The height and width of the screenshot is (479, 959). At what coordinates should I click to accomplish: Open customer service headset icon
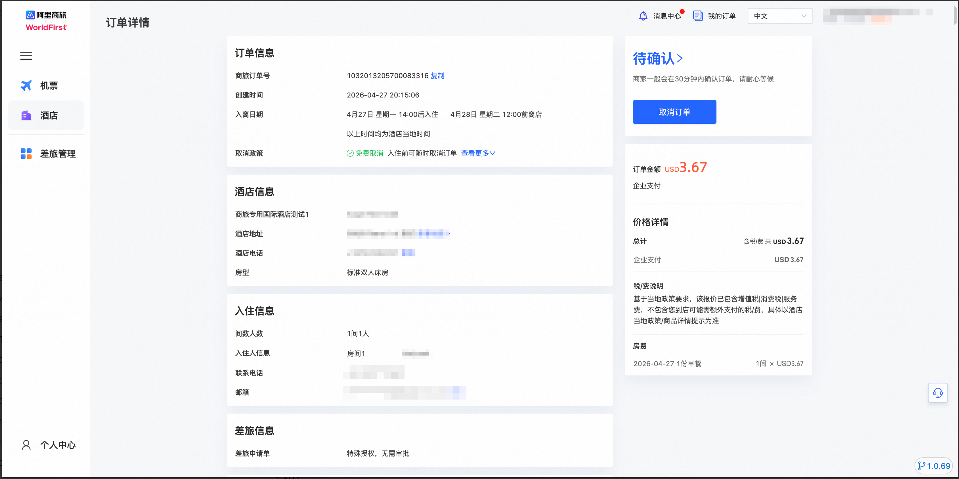coord(938,393)
